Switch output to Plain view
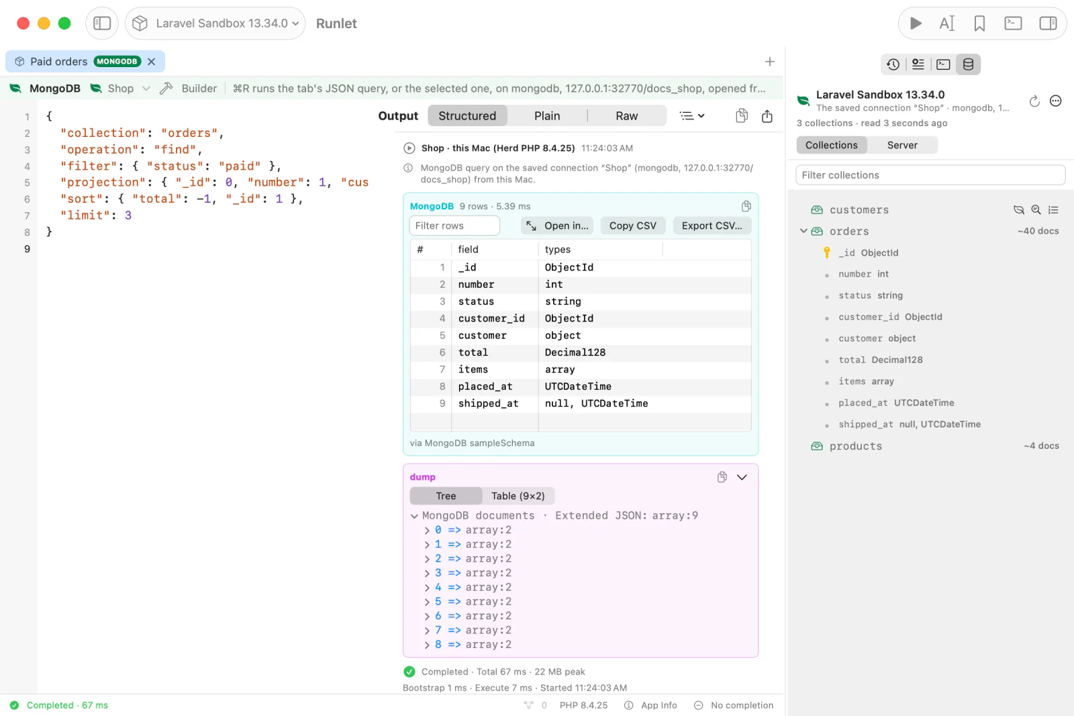The width and height of the screenshot is (1074, 716). point(547,116)
